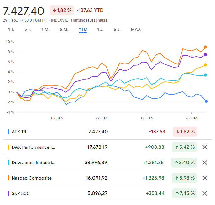Open the MAX range tab
The width and height of the screenshot is (215, 205).
tap(136, 29)
